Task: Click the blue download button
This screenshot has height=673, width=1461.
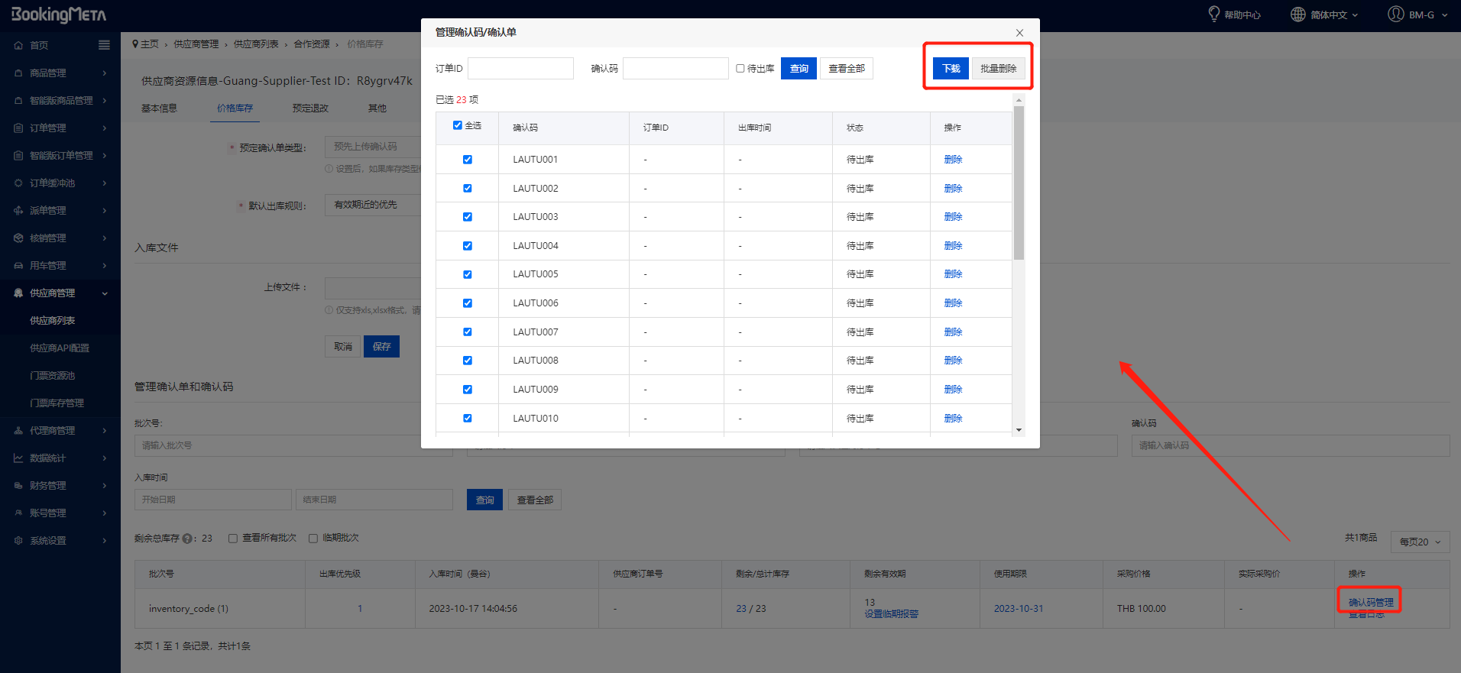Action: [951, 69]
